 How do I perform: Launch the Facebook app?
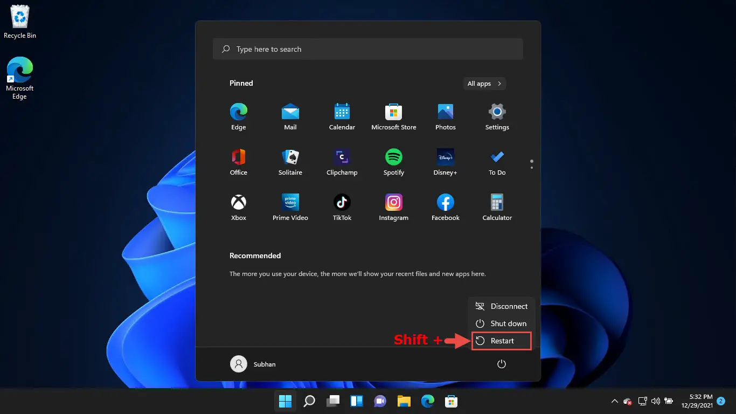point(445,208)
